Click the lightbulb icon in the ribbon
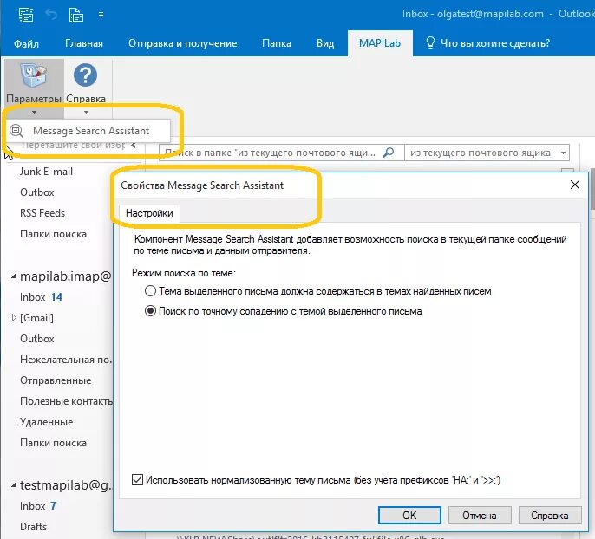The height and width of the screenshot is (539, 595). (430, 42)
